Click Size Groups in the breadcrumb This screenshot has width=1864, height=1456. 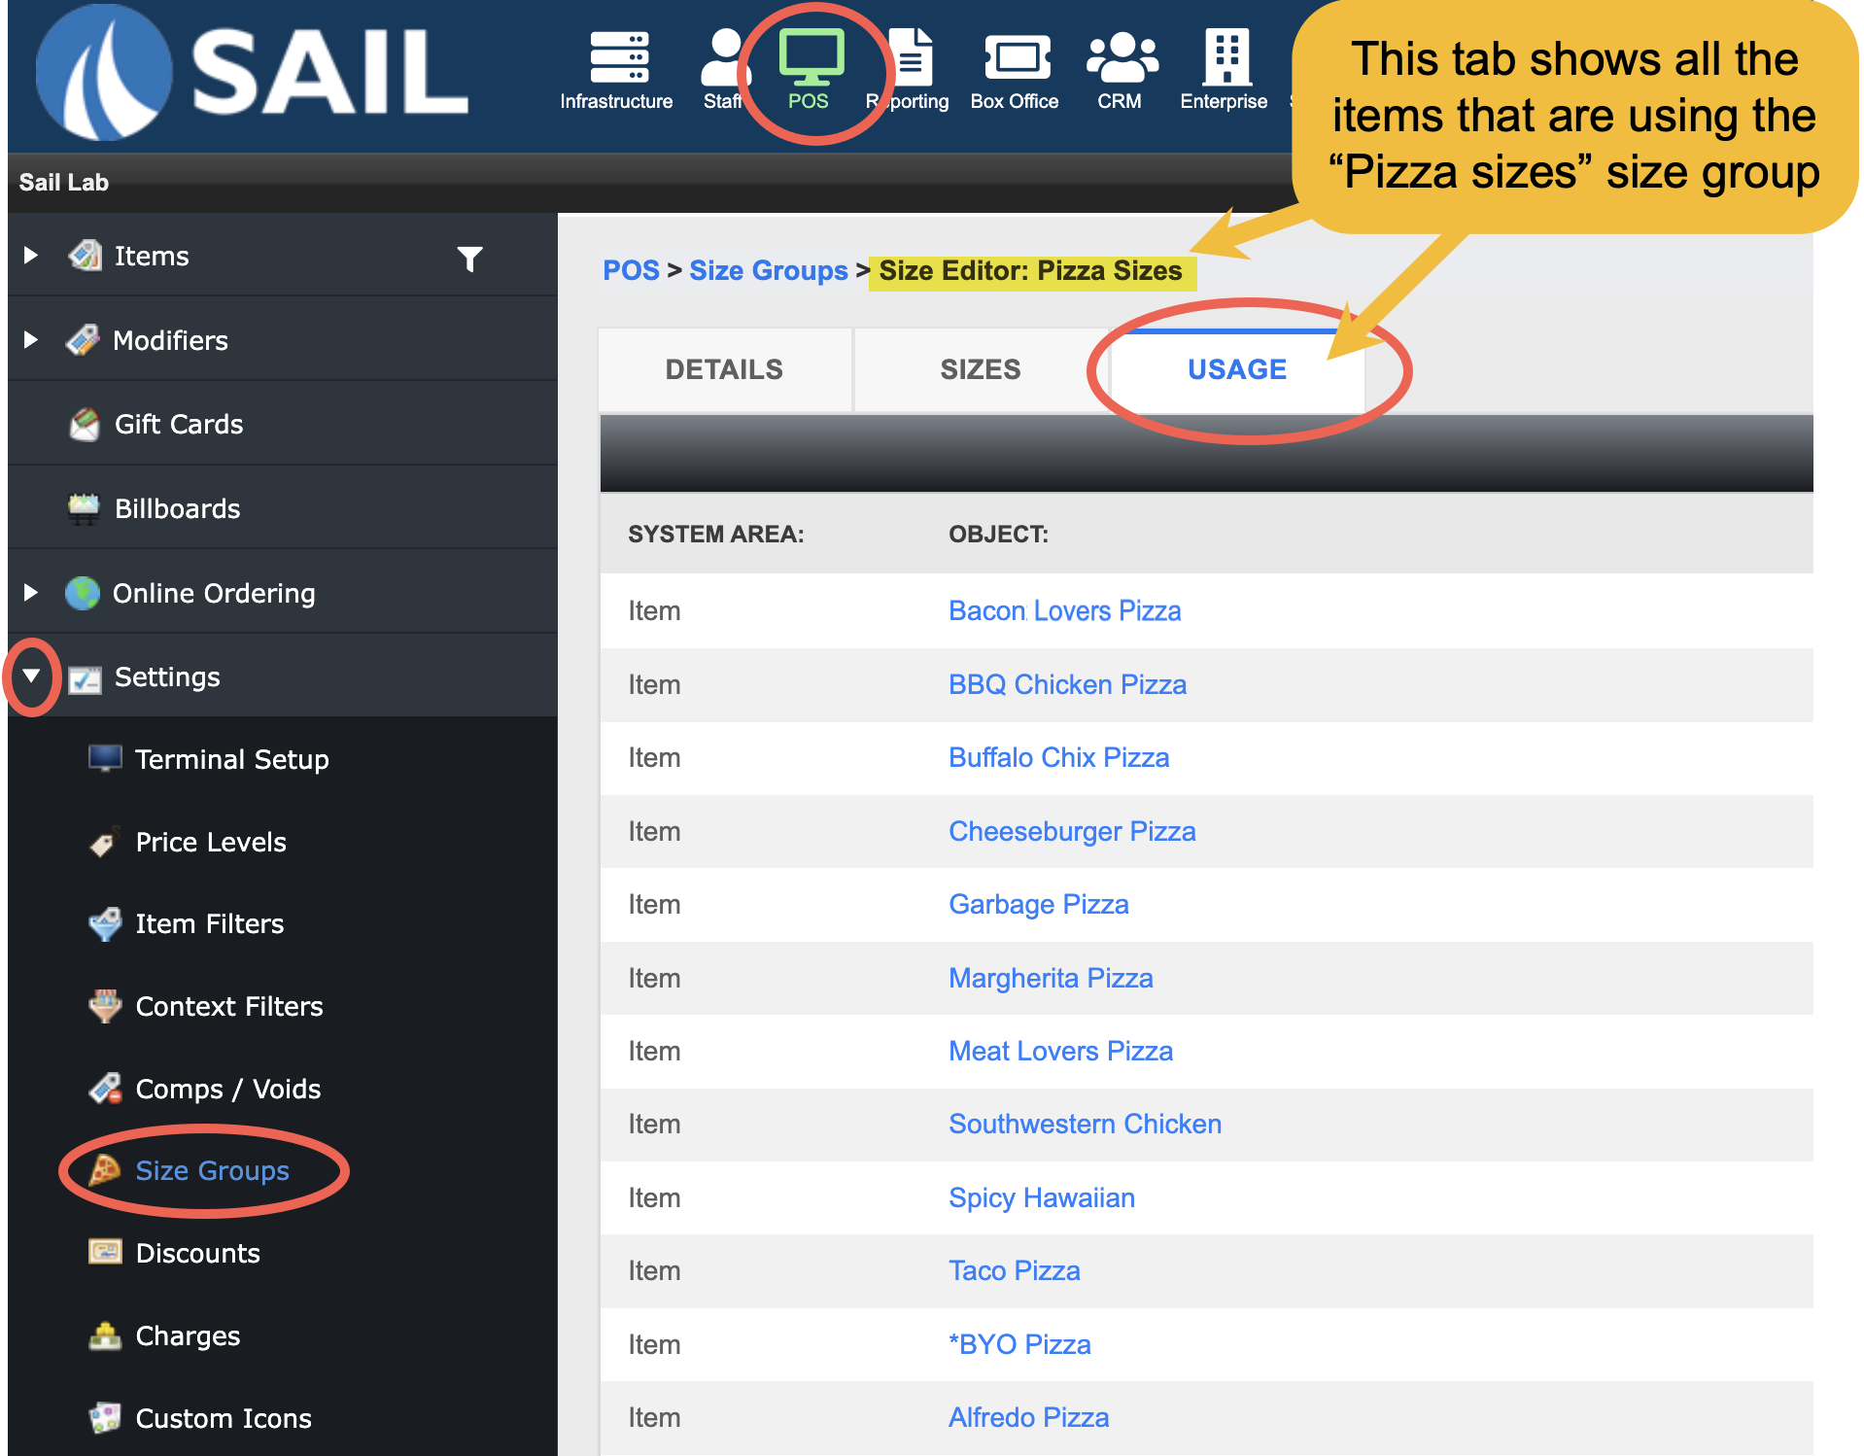point(768,271)
